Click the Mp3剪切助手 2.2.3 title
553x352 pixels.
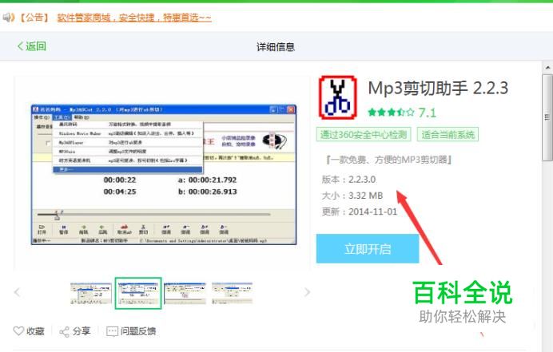[x=438, y=88]
